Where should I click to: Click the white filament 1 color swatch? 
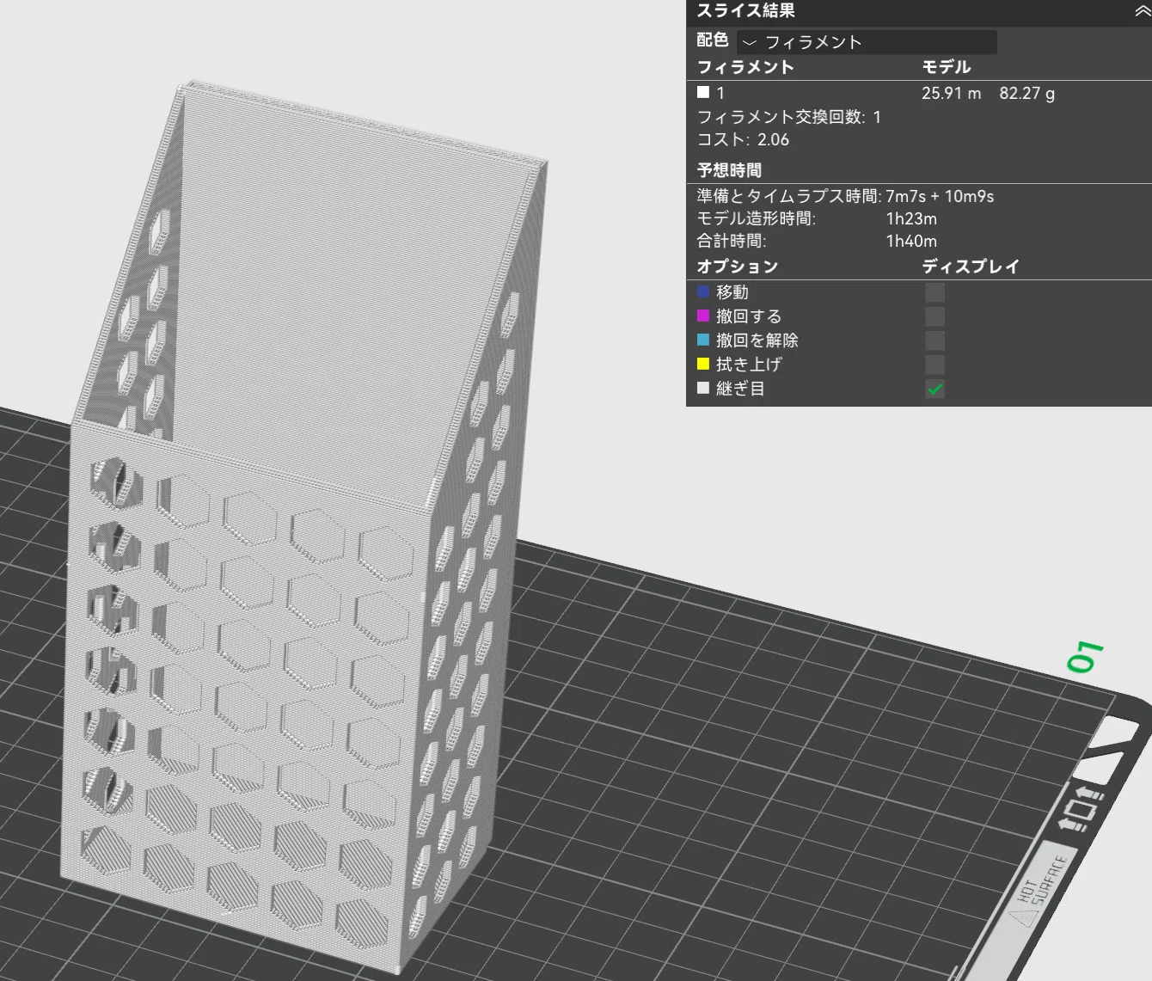pyautogui.click(x=703, y=92)
